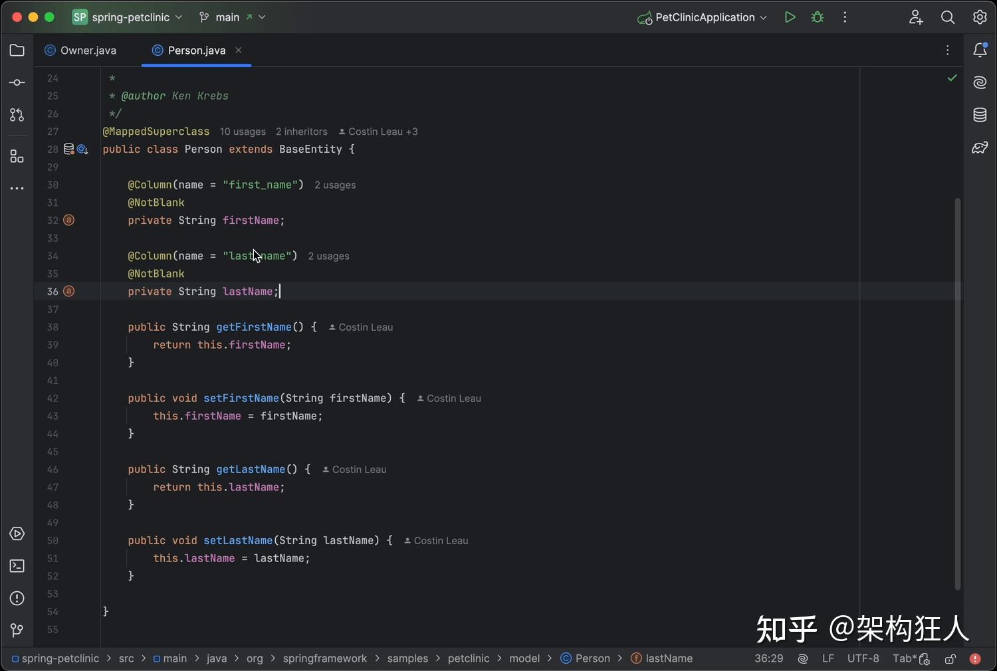Image resolution: width=997 pixels, height=671 pixels.
Task: Click the spring-petclinic breadcrumb
Action: tap(55, 658)
